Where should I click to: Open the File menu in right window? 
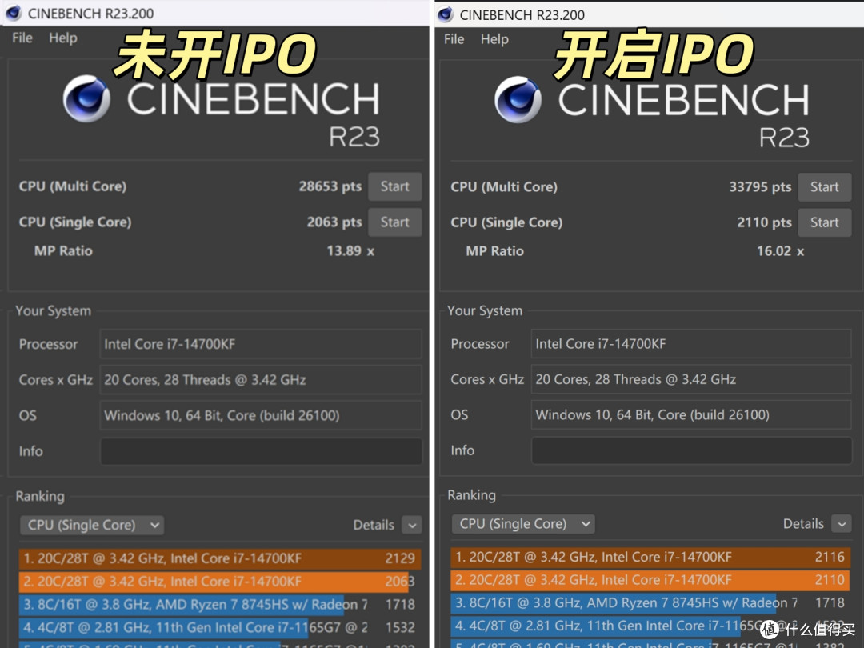pyautogui.click(x=454, y=39)
